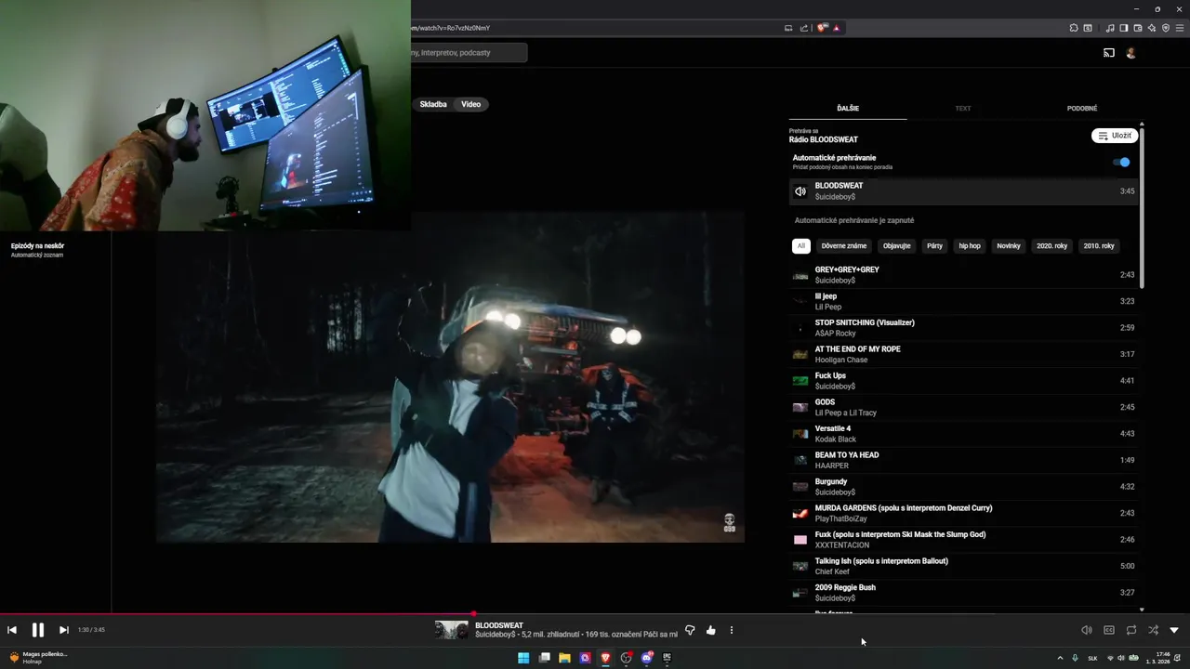This screenshot has height=669, width=1190.
Task: Open the Windows Start menu
Action: point(523,658)
